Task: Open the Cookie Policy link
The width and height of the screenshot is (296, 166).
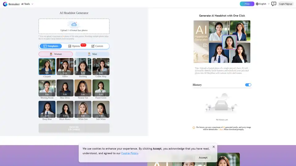Action: (x=129, y=153)
